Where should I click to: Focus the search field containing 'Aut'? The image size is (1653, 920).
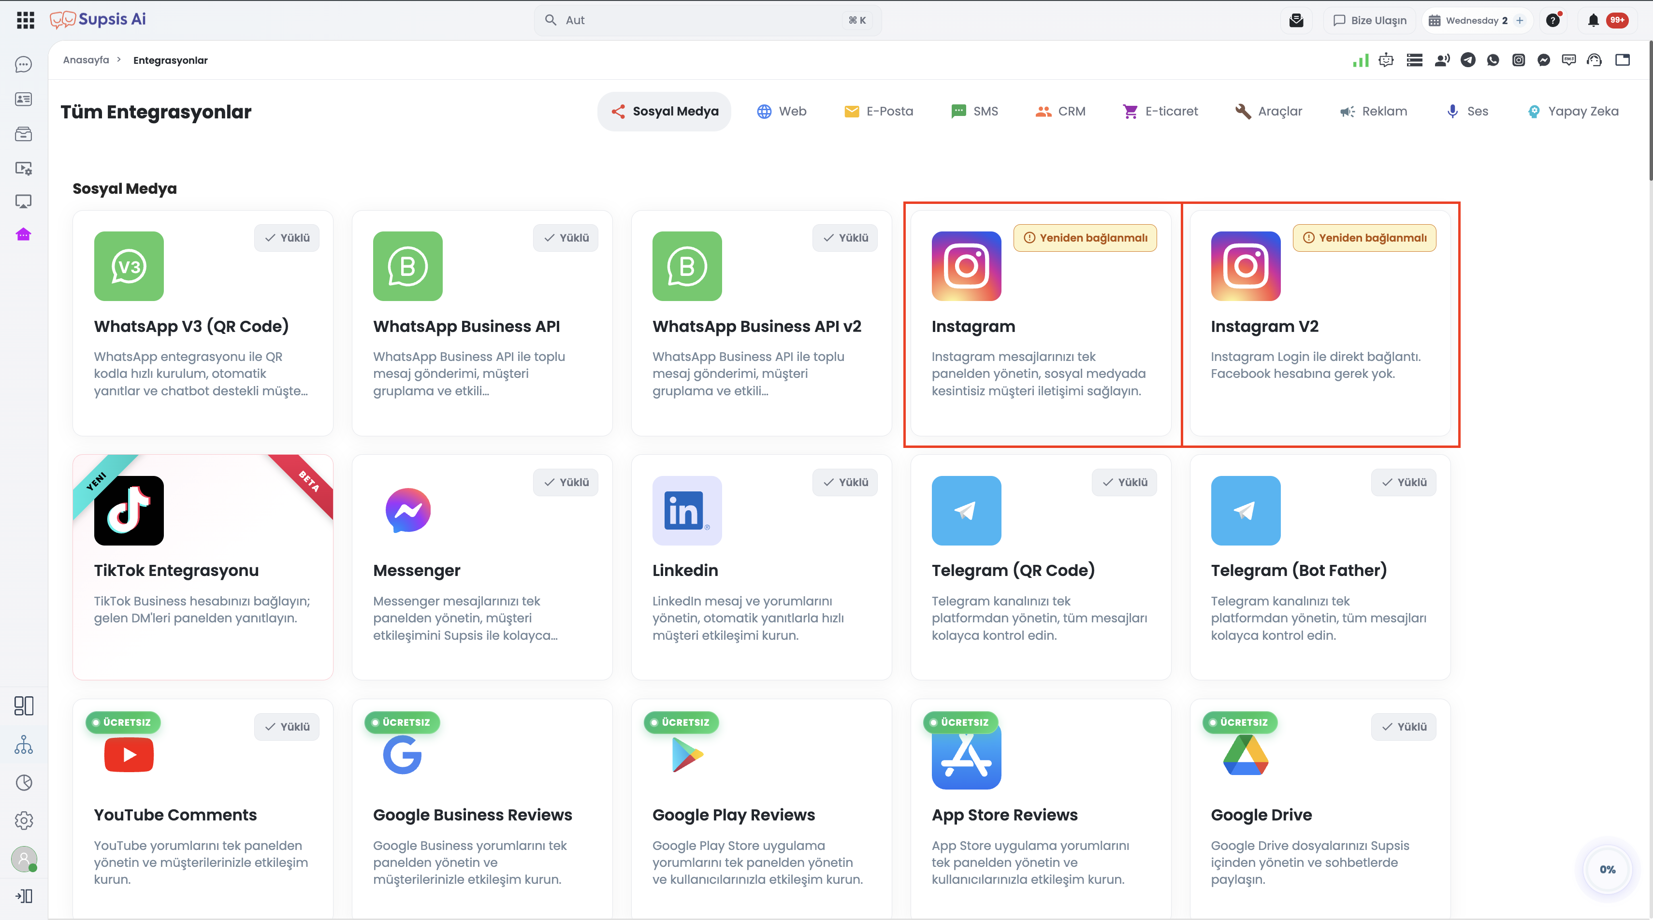pyautogui.click(x=707, y=20)
